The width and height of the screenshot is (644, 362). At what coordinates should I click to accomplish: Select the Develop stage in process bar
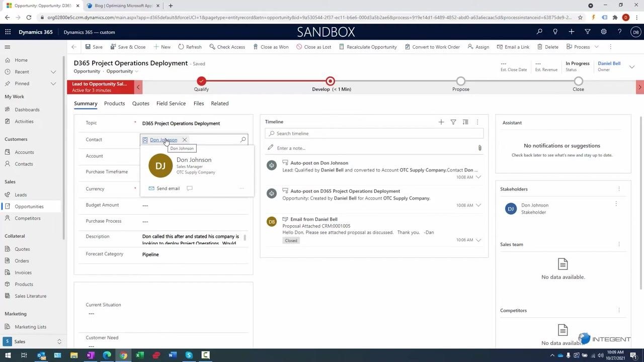click(x=330, y=81)
